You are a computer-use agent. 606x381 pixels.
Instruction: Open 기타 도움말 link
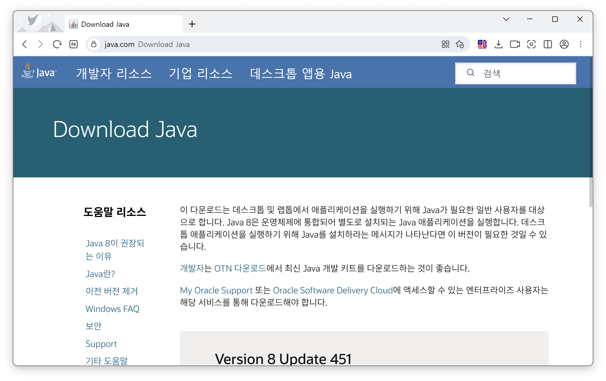coord(107,361)
